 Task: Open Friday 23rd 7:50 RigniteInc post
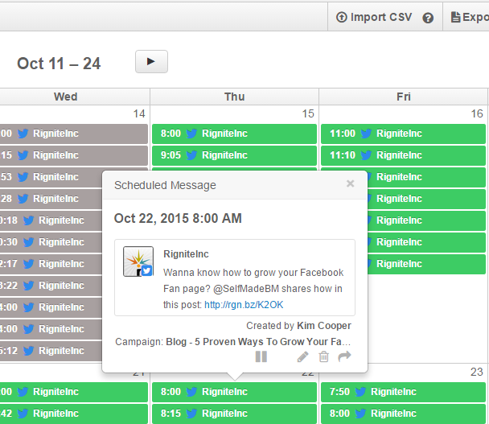(403, 392)
